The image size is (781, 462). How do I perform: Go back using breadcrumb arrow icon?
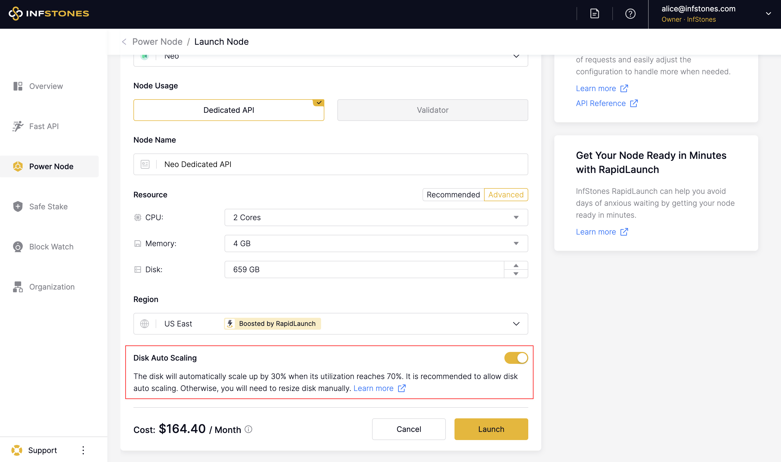pyautogui.click(x=124, y=42)
